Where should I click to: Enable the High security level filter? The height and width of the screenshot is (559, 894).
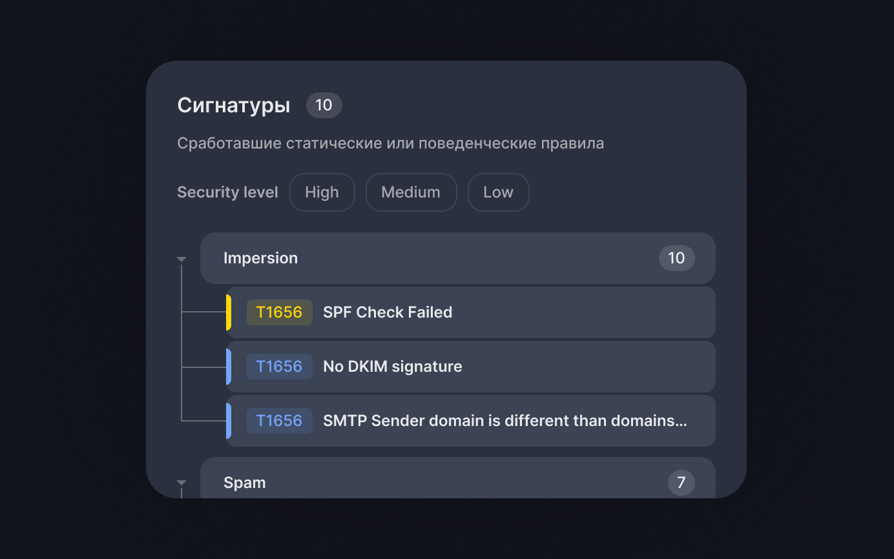[322, 192]
